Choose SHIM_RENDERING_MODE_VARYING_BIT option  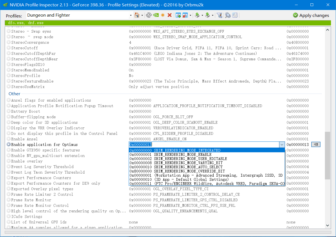pos(207,163)
